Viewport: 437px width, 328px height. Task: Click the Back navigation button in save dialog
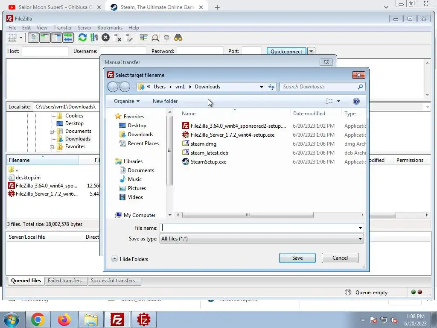click(113, 87)
